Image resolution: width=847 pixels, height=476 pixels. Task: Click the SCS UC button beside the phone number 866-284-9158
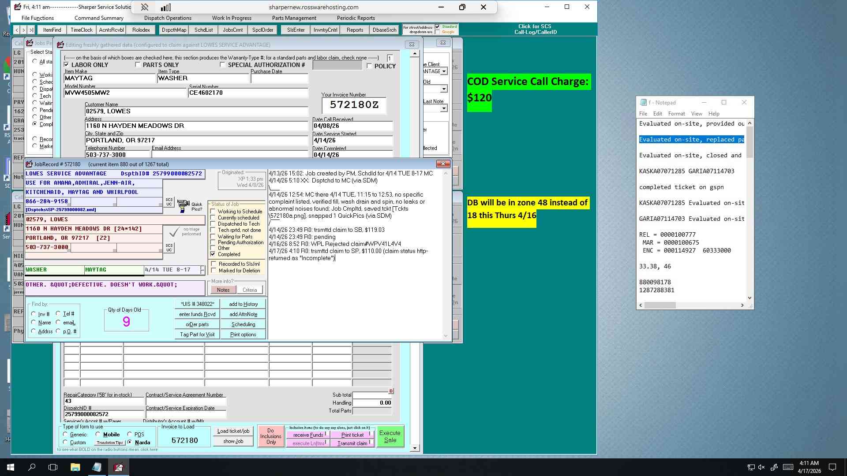click(x=169, y=202)
